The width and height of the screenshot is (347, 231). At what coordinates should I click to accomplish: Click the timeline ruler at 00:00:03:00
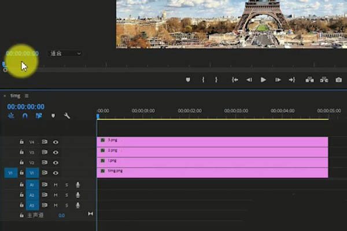click(x=235, y=111)
